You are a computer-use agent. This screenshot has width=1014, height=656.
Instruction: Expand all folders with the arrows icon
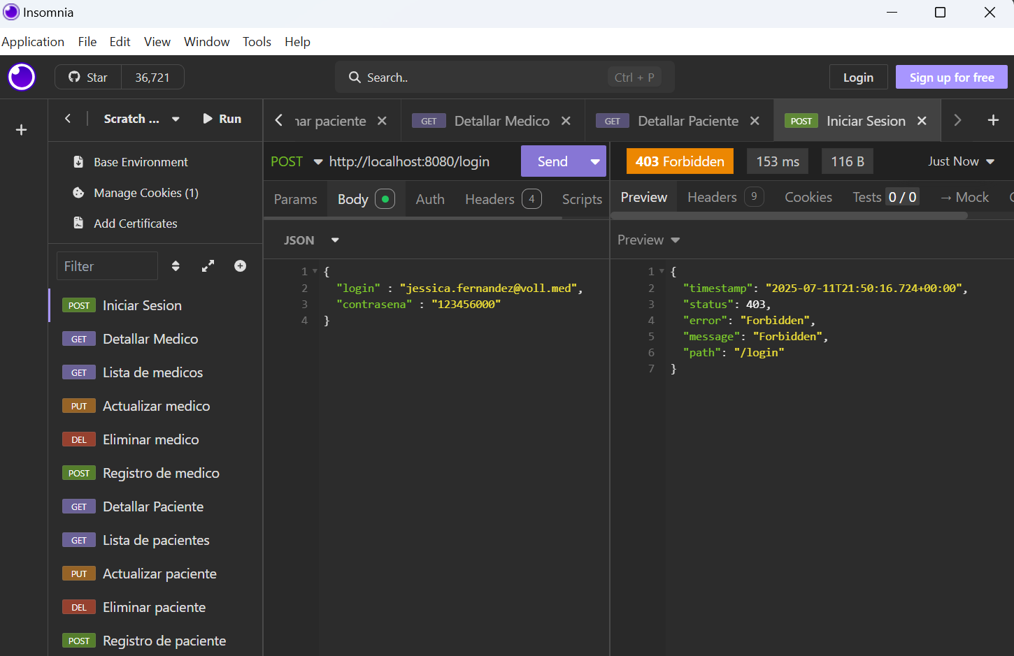208,266
